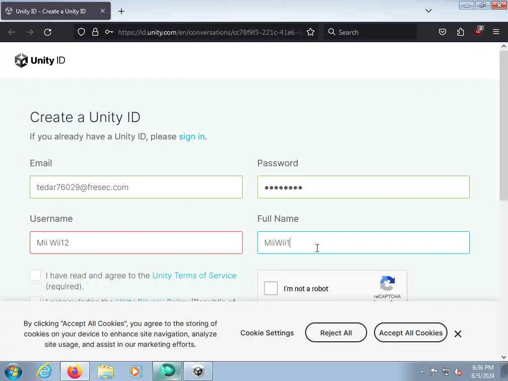Follow the sign in link
Screen dimensions: 508x381
tap(192, 136)
